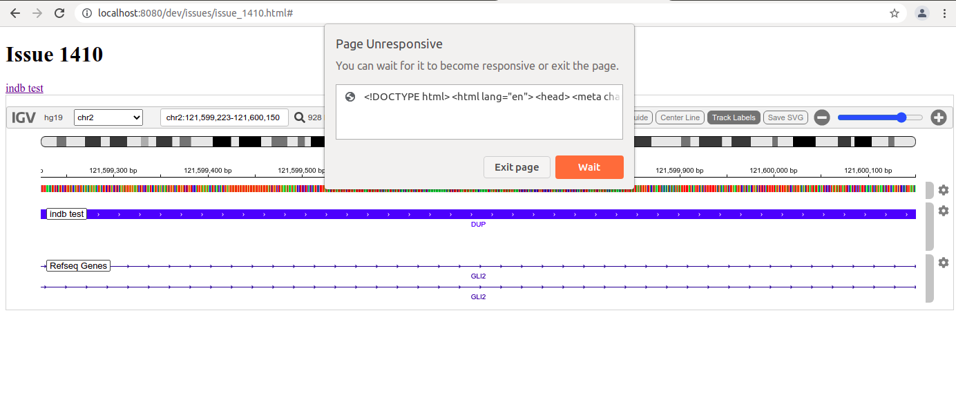Toggle the Track Labels button
This screenshot has height=407, width=956.
[x=734, y=117]
